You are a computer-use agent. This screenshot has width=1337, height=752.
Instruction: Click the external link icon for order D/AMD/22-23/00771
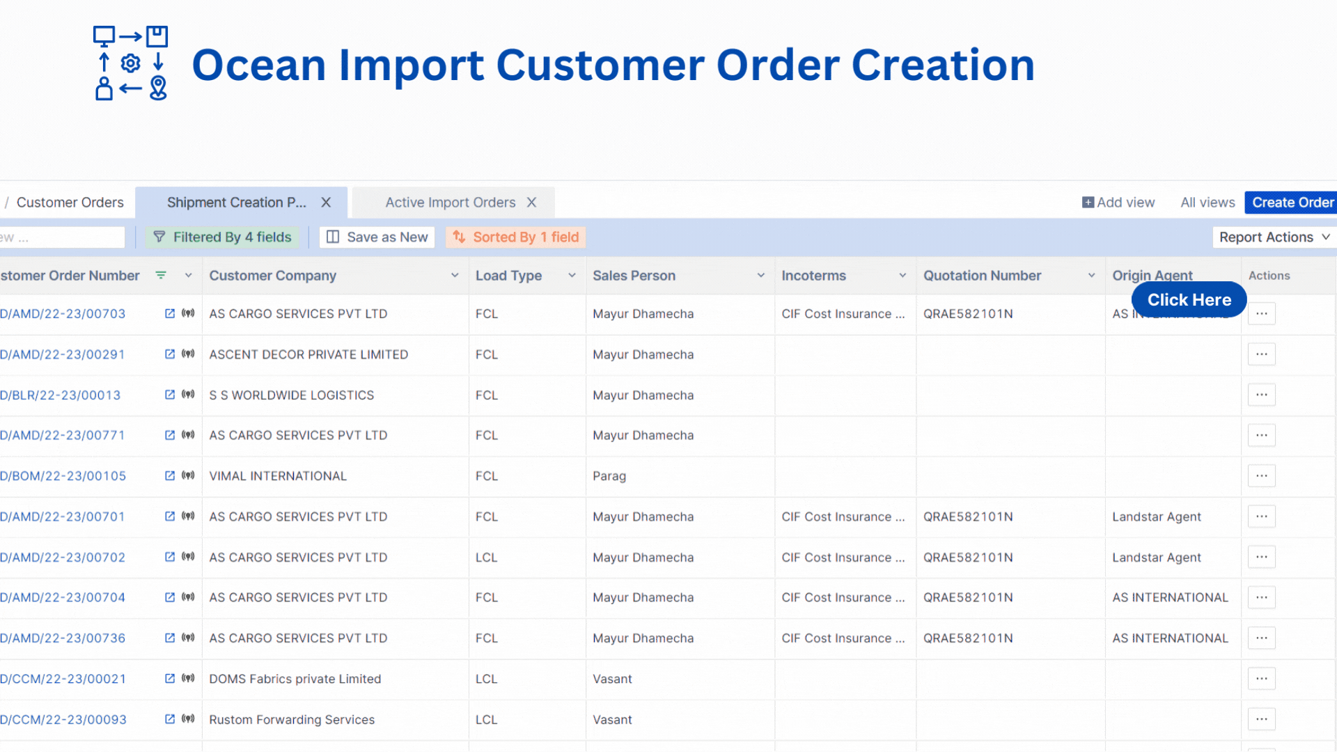[x=168, y=435]
